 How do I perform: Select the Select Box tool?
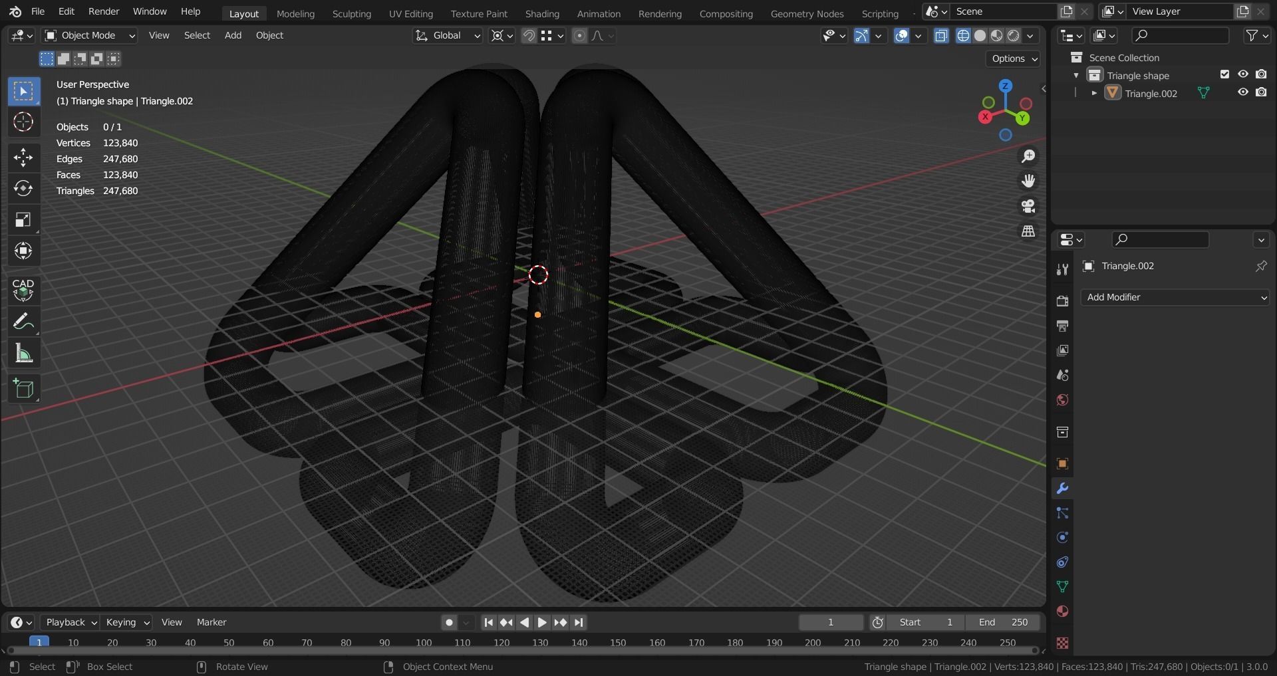click(x=24, y=92)
